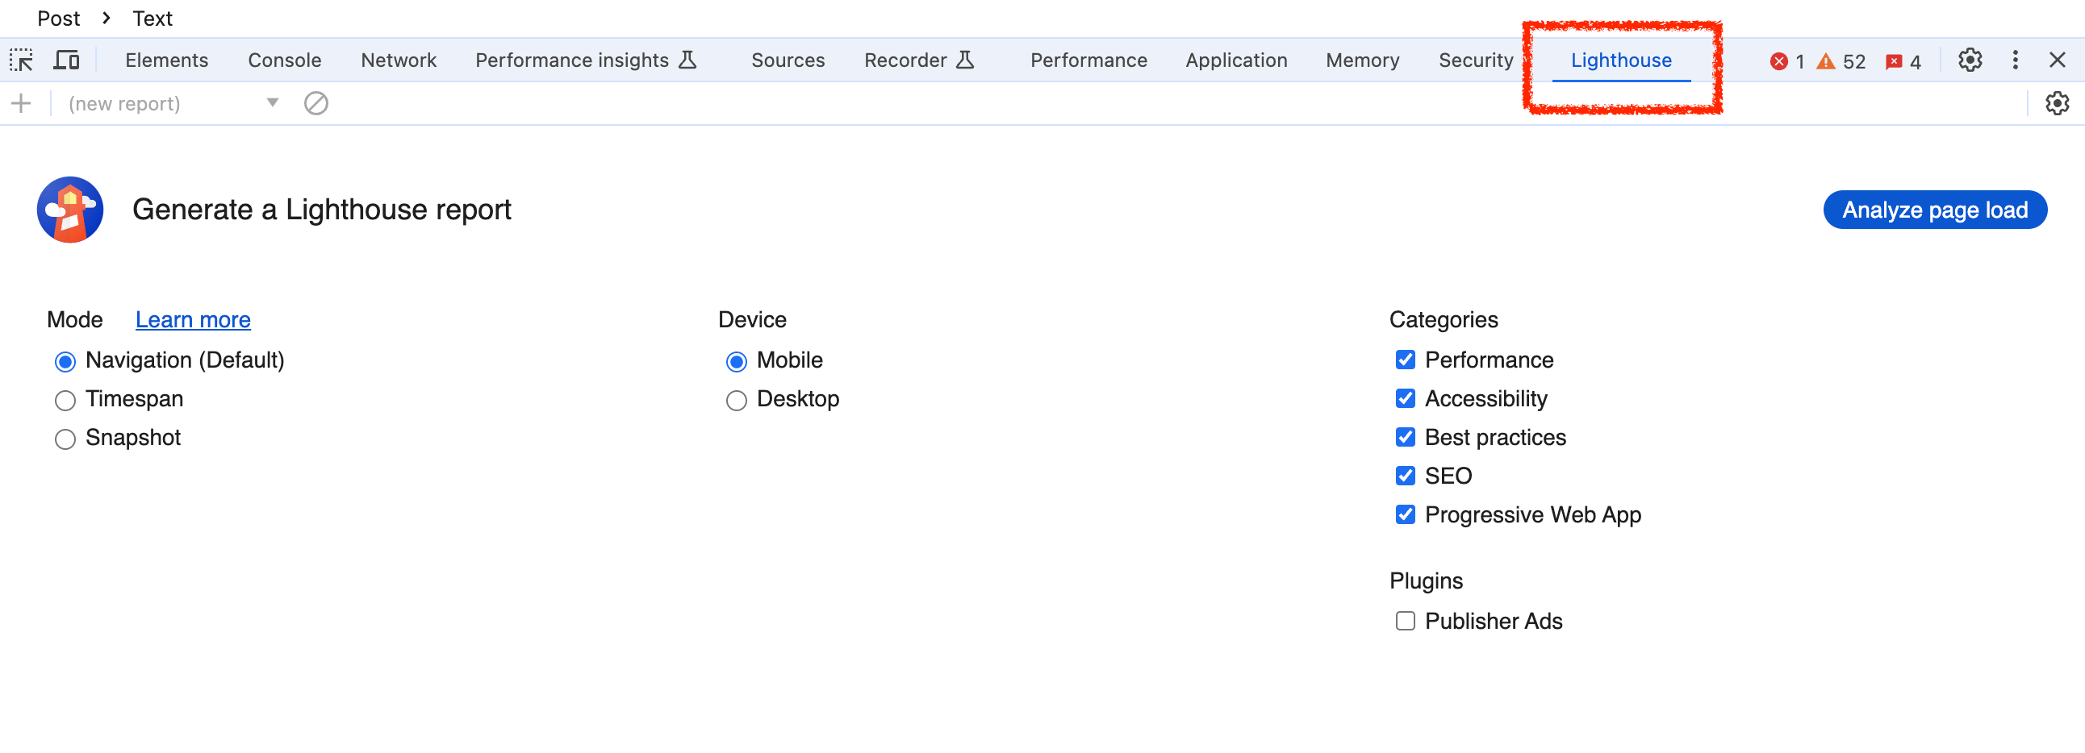2085x753 pixels.
Task: Select the Lighthouse tab
Action: [1621, 60]
